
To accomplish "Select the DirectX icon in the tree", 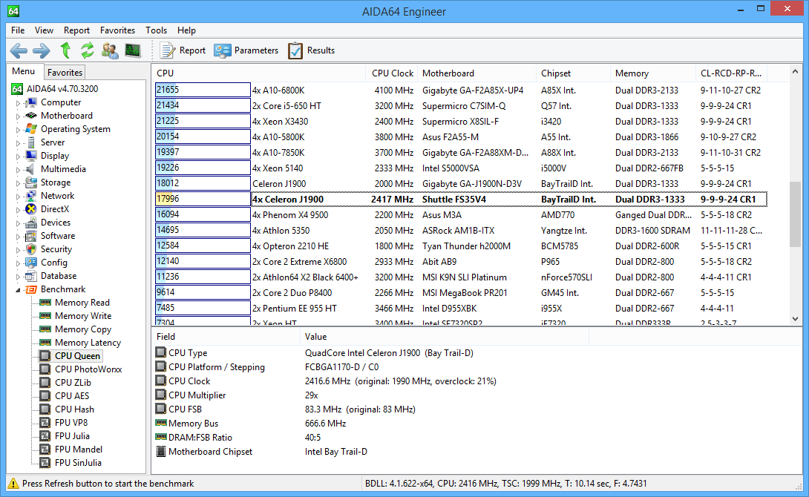I will 31,209.
